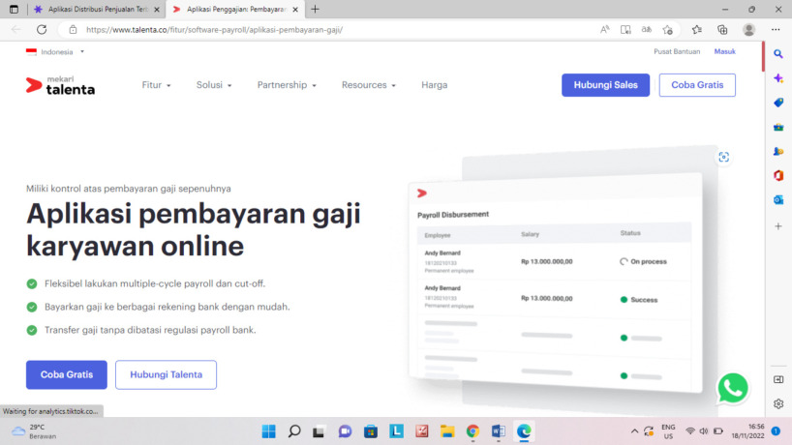Screen dimensions: 792x445
Task: Open the Discover sparkle icon in sidebar
Action: [778, 78]
